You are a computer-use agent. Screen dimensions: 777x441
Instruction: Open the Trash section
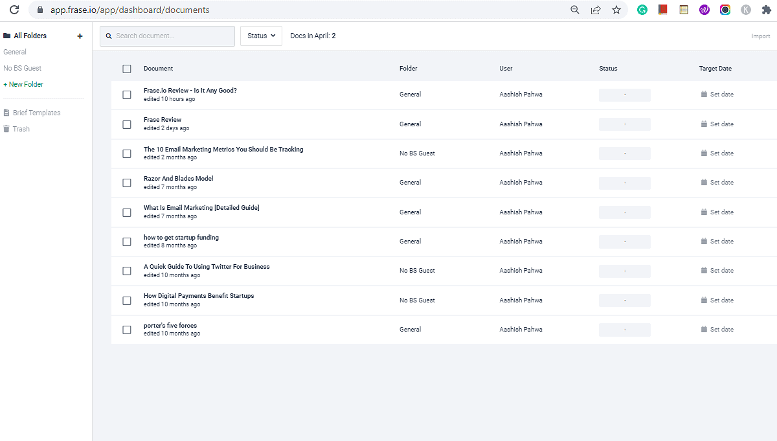(21, 129)
